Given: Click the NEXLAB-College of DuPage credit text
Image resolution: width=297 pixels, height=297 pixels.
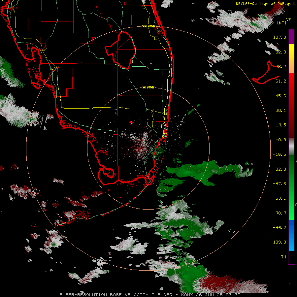Looking at the screenshot, I should click(x=264, y=4).
